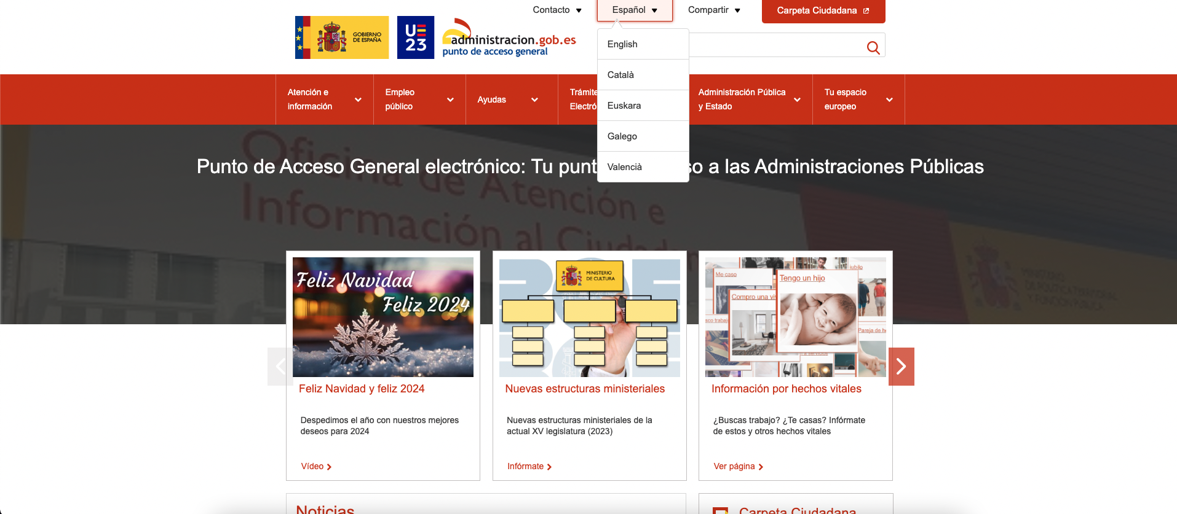The width and height of the screenshot is (1177, 514).
Task: Click the magnifying glass search icon
Action: (873, 47)
